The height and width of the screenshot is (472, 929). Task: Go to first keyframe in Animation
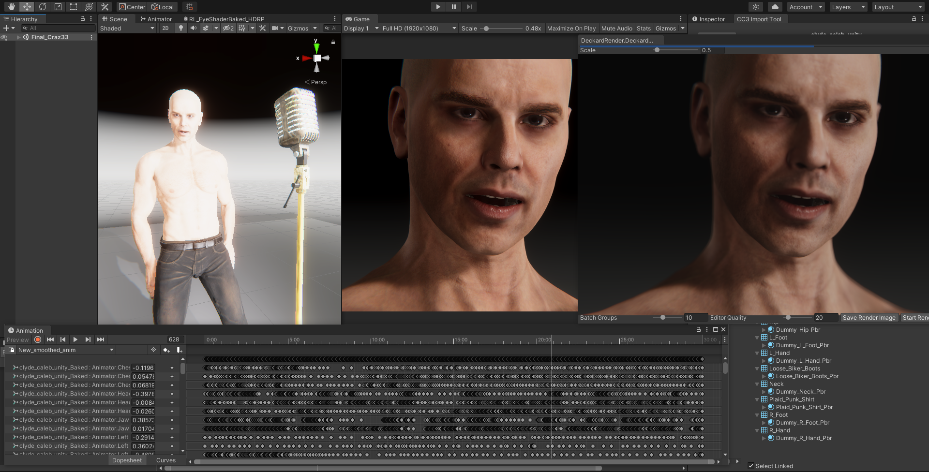click(x=50, y=339)
